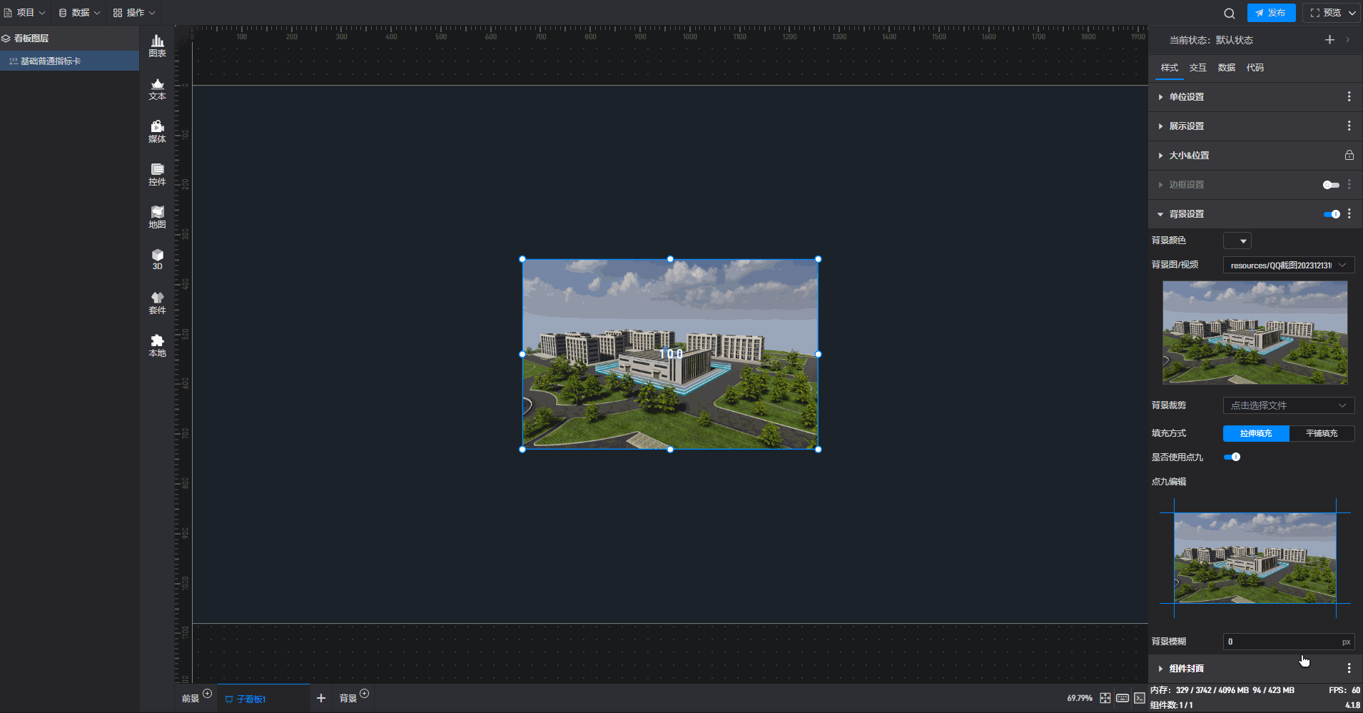Open the 套件 kit components panel
The image size is (1363, 713).
[157, 303]
